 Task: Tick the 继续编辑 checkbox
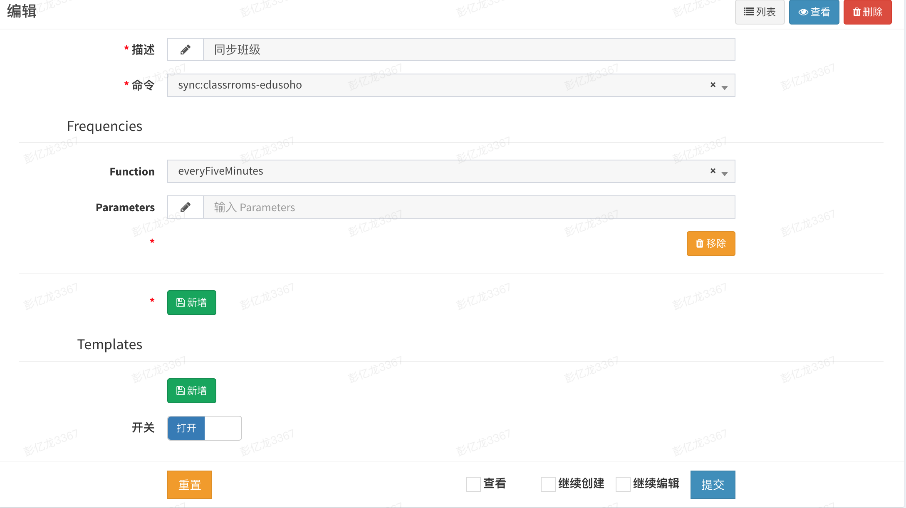[x=623, y=484]
